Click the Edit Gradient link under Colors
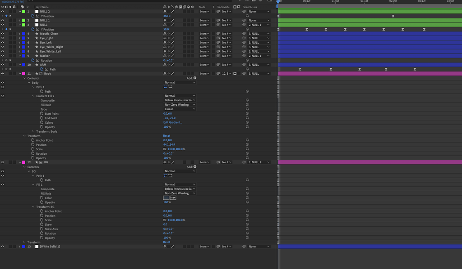Viewport: 462px width, 269px height. pyautogui.click(x=172, y=122)
